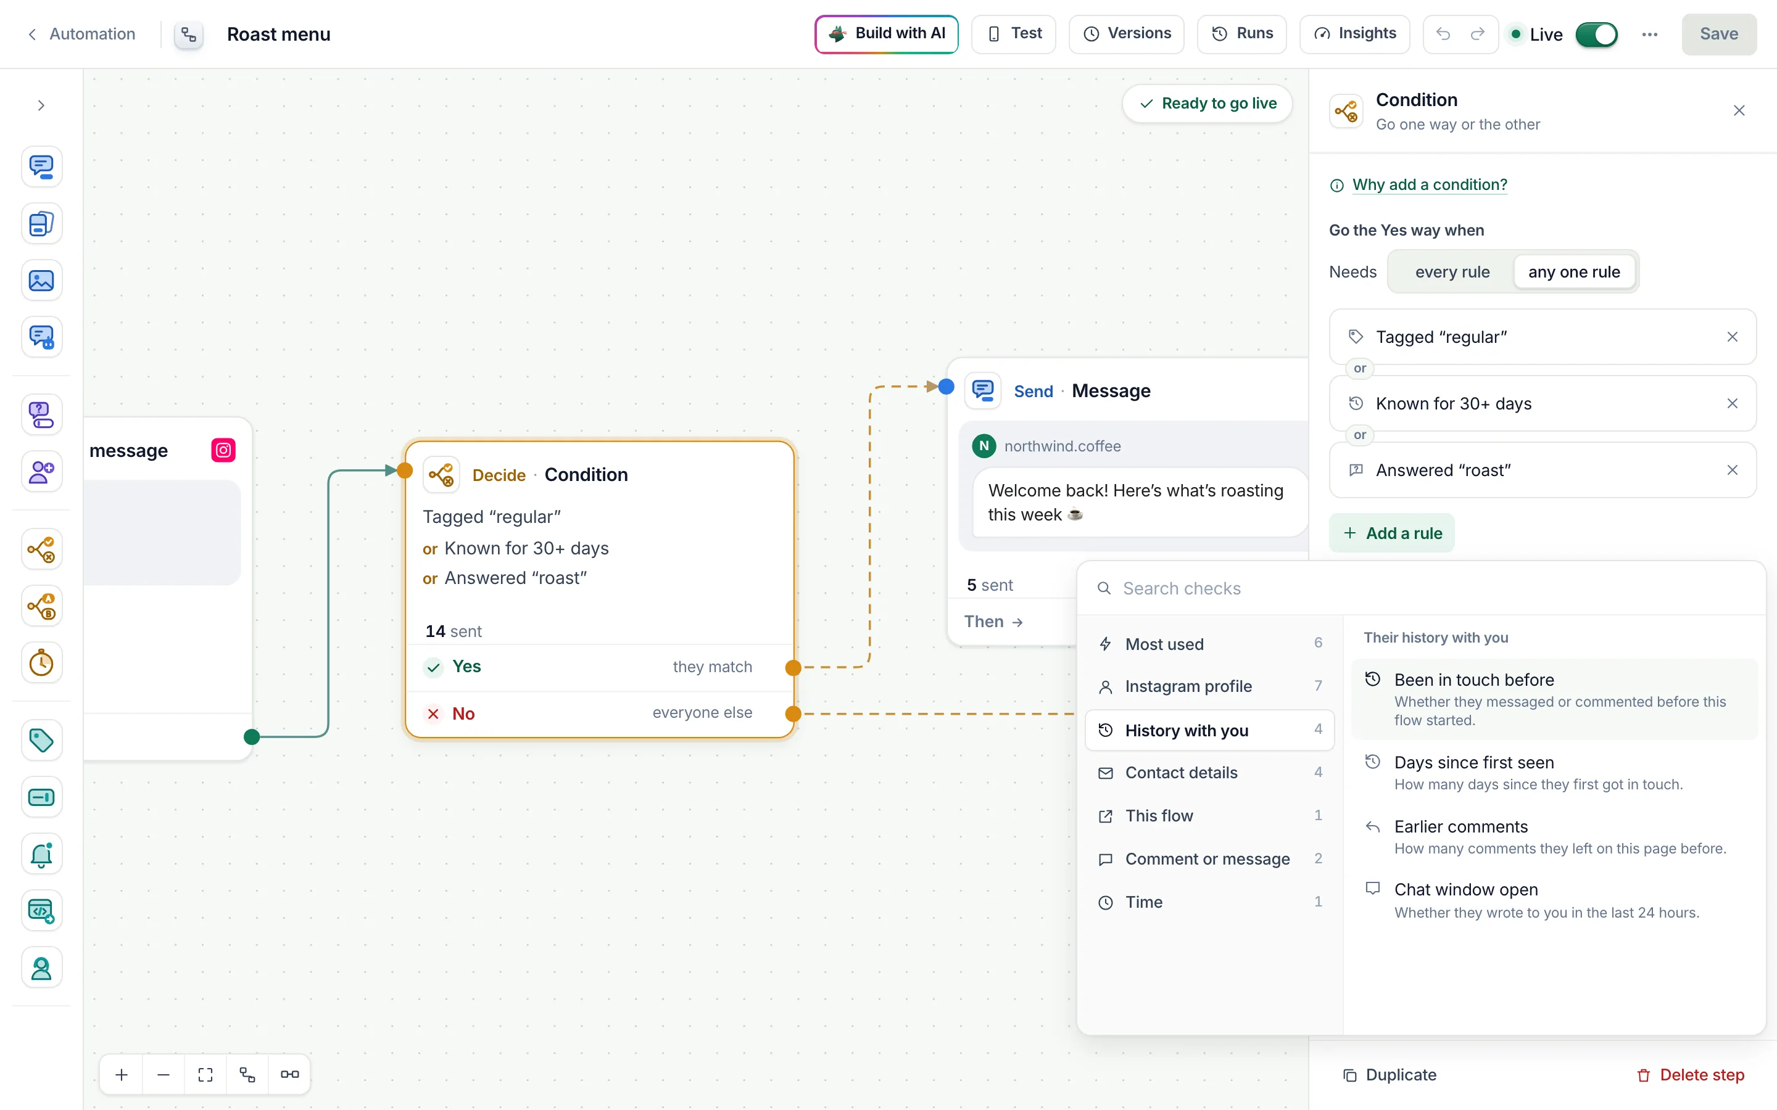Open the Versions panel
This screenshot has height=1110, width=1777.
[x=1127, y=34]
